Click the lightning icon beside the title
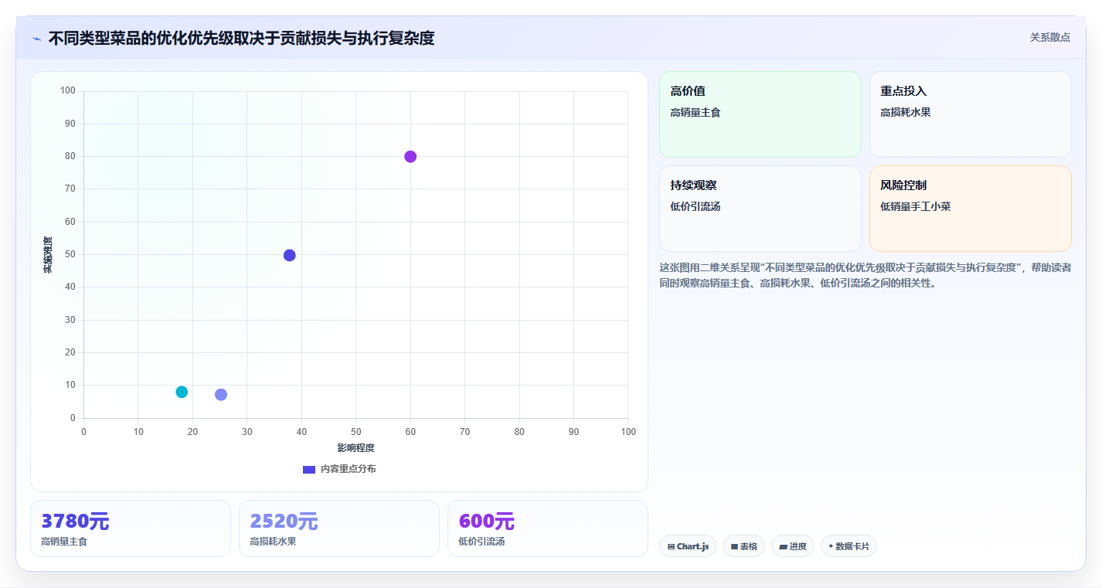Viewport: 1102px width, 588px height. pos(37,39)
